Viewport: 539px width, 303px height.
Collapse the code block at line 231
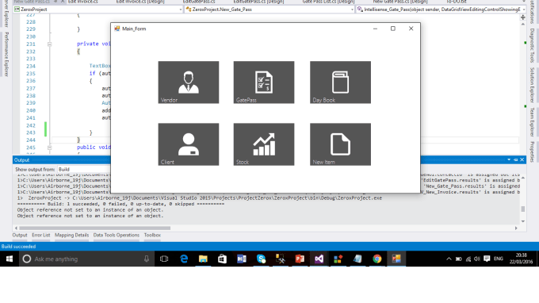coord(49,44)
